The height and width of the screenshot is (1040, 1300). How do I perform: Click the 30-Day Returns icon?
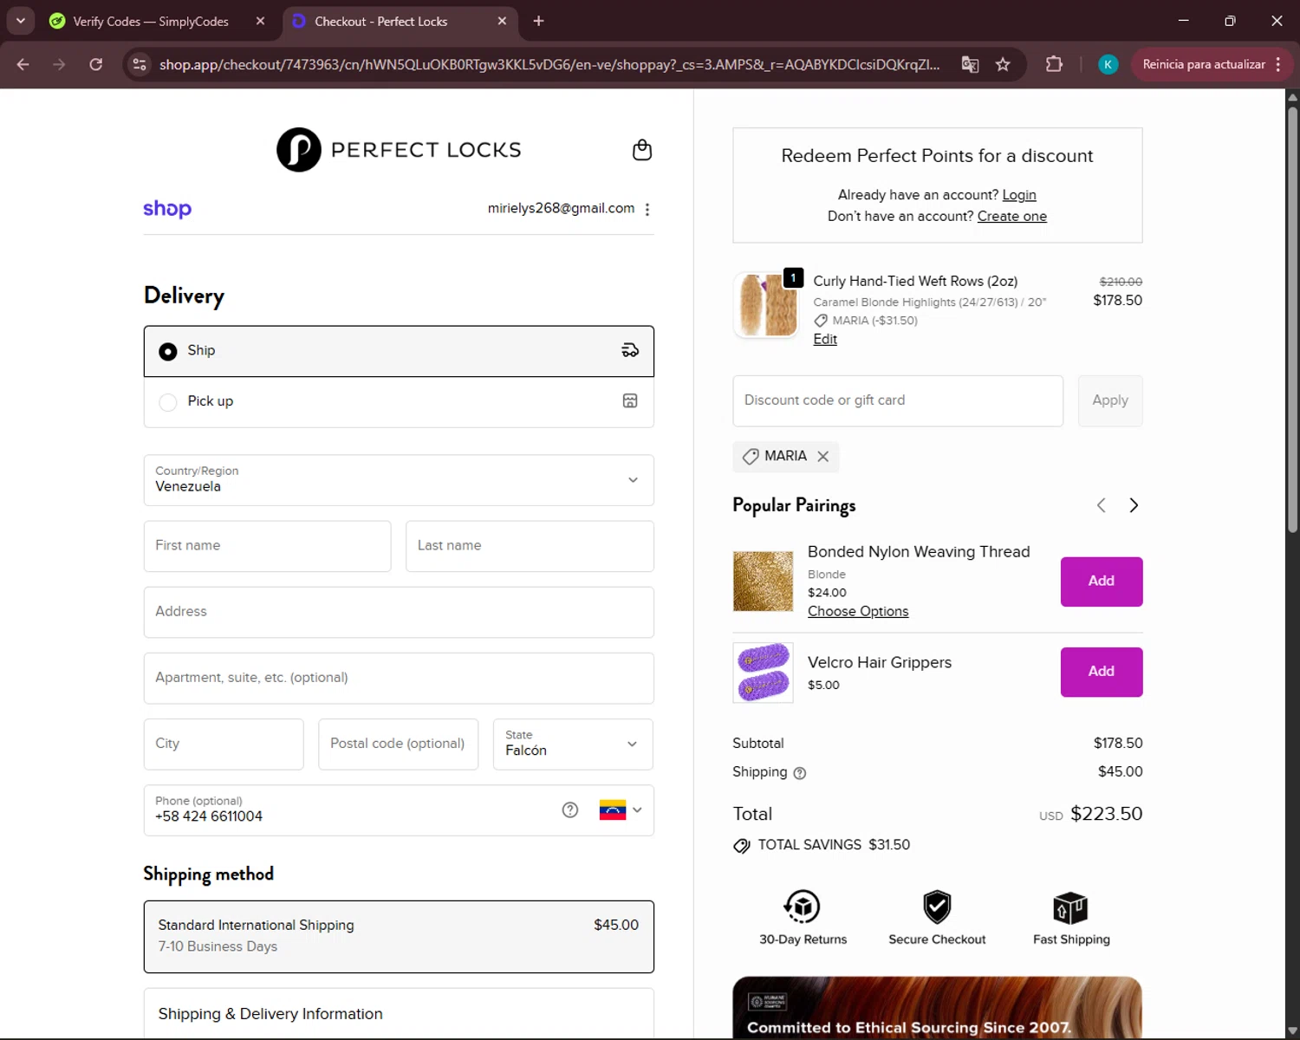point(803,907)
